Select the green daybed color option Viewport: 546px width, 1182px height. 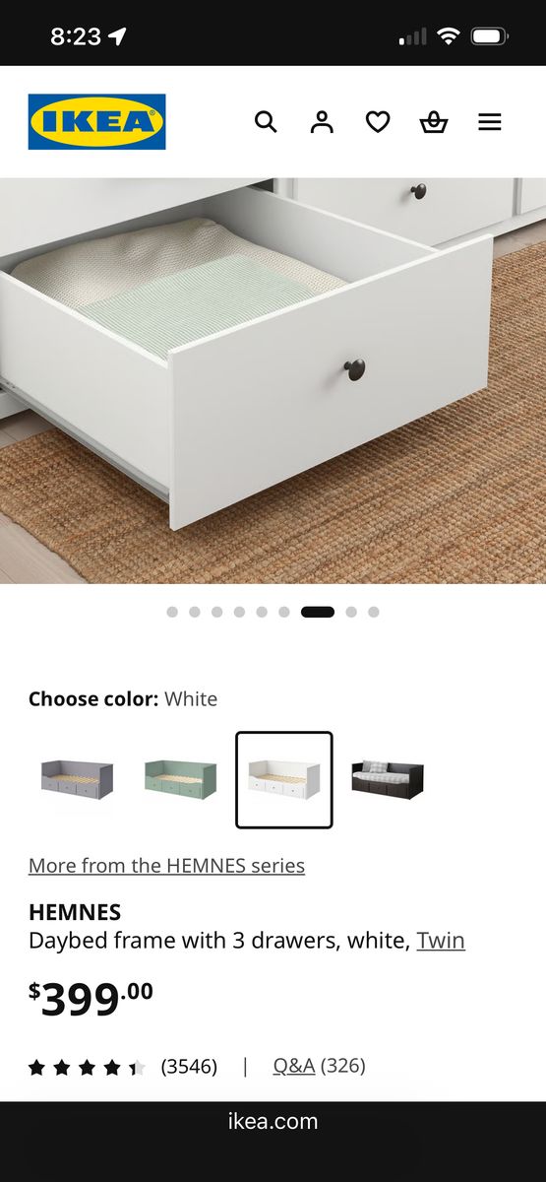tap(180, 780)
